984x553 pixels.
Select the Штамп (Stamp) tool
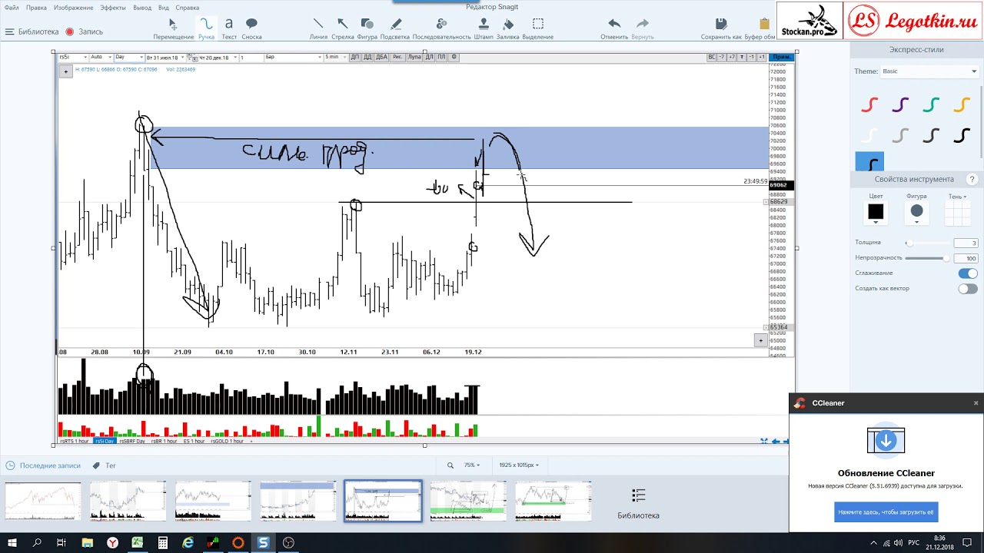(x=484, y=28)
